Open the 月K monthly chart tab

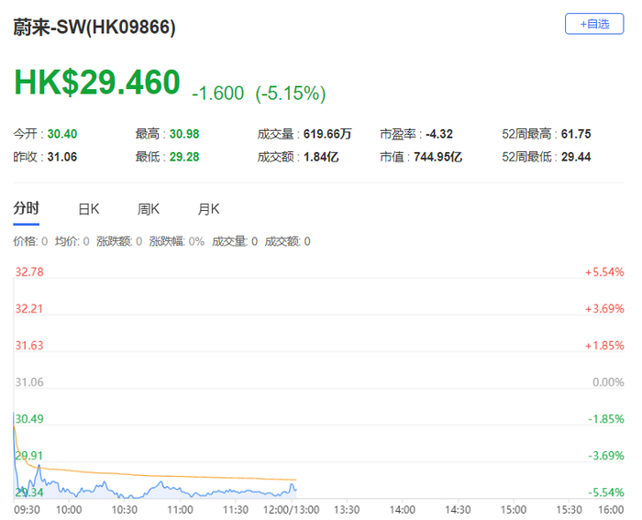(208, 209)
